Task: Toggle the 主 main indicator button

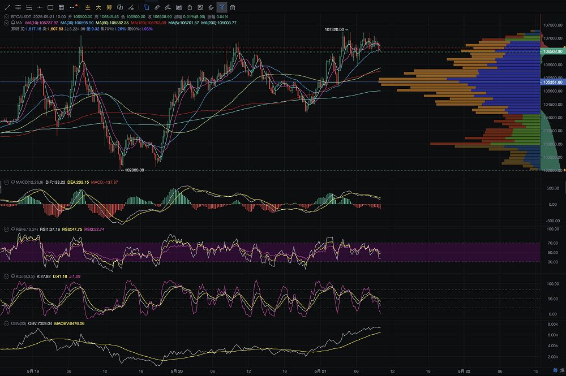Action: tap(88, 7)
